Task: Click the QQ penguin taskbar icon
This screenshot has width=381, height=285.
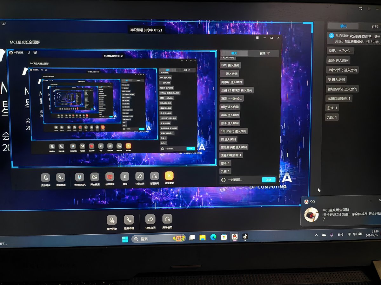Action: point(234,237)
